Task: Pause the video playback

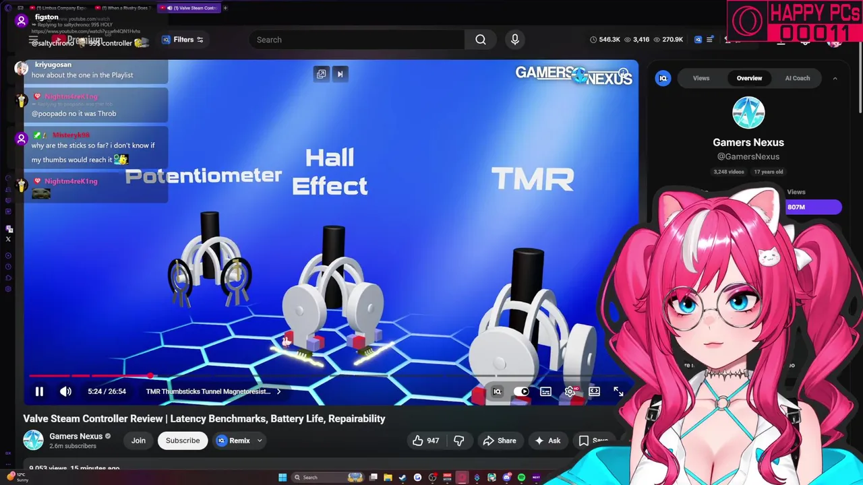Action: (39, 391)
